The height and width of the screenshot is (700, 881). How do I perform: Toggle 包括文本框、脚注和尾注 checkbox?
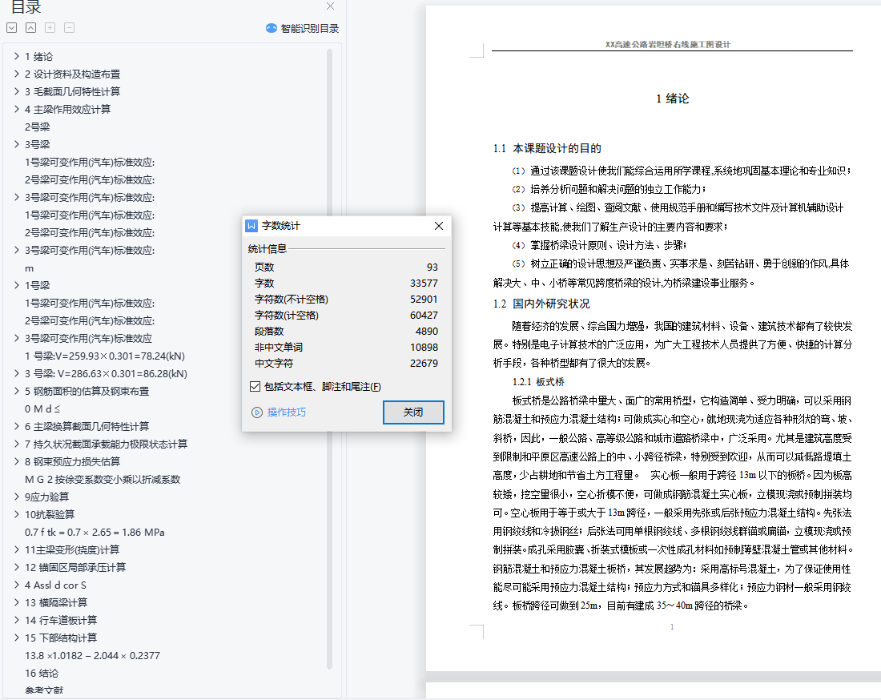tap(255, 387)
